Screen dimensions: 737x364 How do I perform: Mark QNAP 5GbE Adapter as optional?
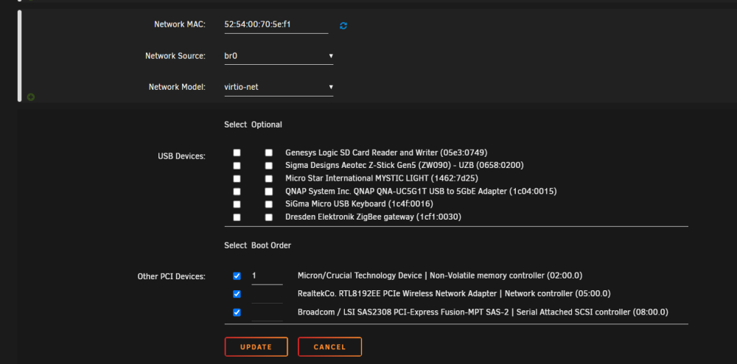268,192
